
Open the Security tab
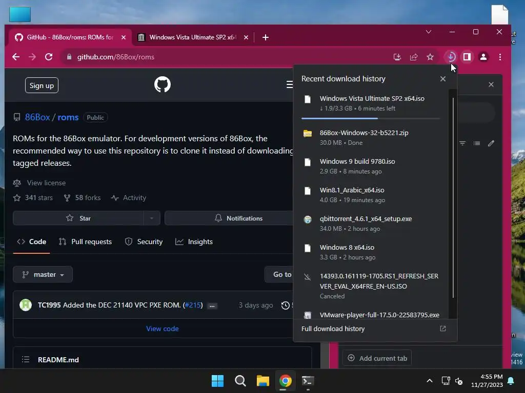[x=144, y=242]
